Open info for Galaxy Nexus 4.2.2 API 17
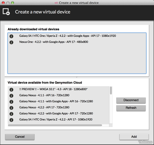154x145 pixels. tap(11, 108)
